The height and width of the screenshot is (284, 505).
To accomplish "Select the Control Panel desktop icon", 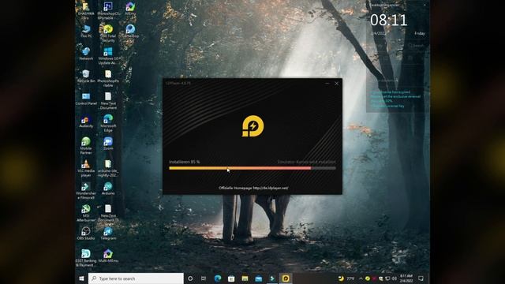I will [x=86, y=99].
